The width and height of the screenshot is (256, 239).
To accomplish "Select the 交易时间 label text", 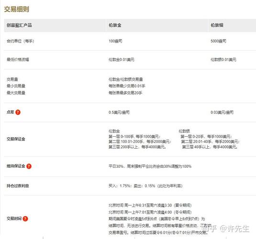I will [x=14, y=218].
